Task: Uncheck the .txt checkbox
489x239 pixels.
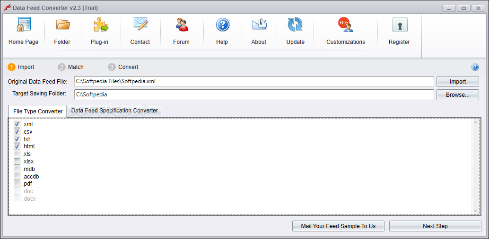Action: (x=17, y=139)
